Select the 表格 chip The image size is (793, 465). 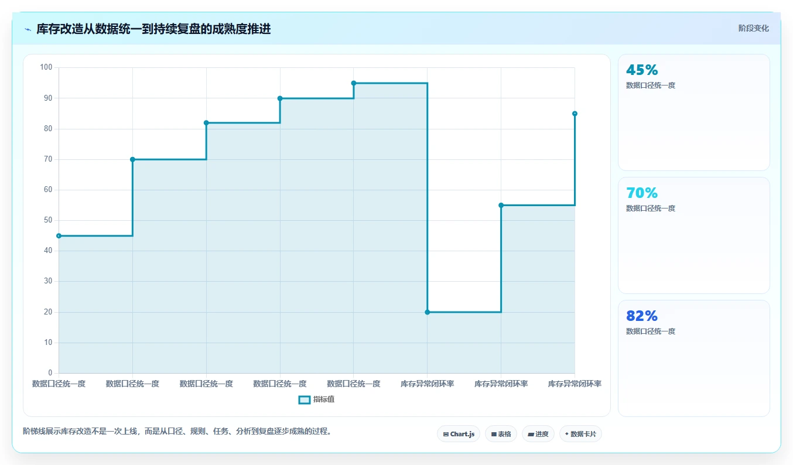[x=501, y=434]
